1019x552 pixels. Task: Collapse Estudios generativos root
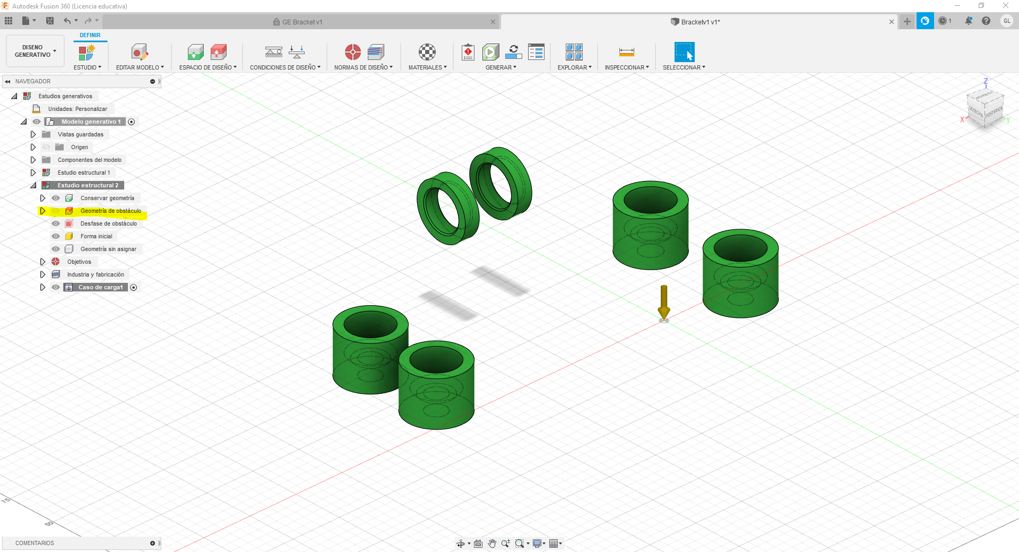point(14,96)
